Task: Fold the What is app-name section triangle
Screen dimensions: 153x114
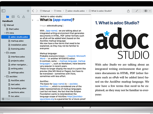Action: click(33, 20)
